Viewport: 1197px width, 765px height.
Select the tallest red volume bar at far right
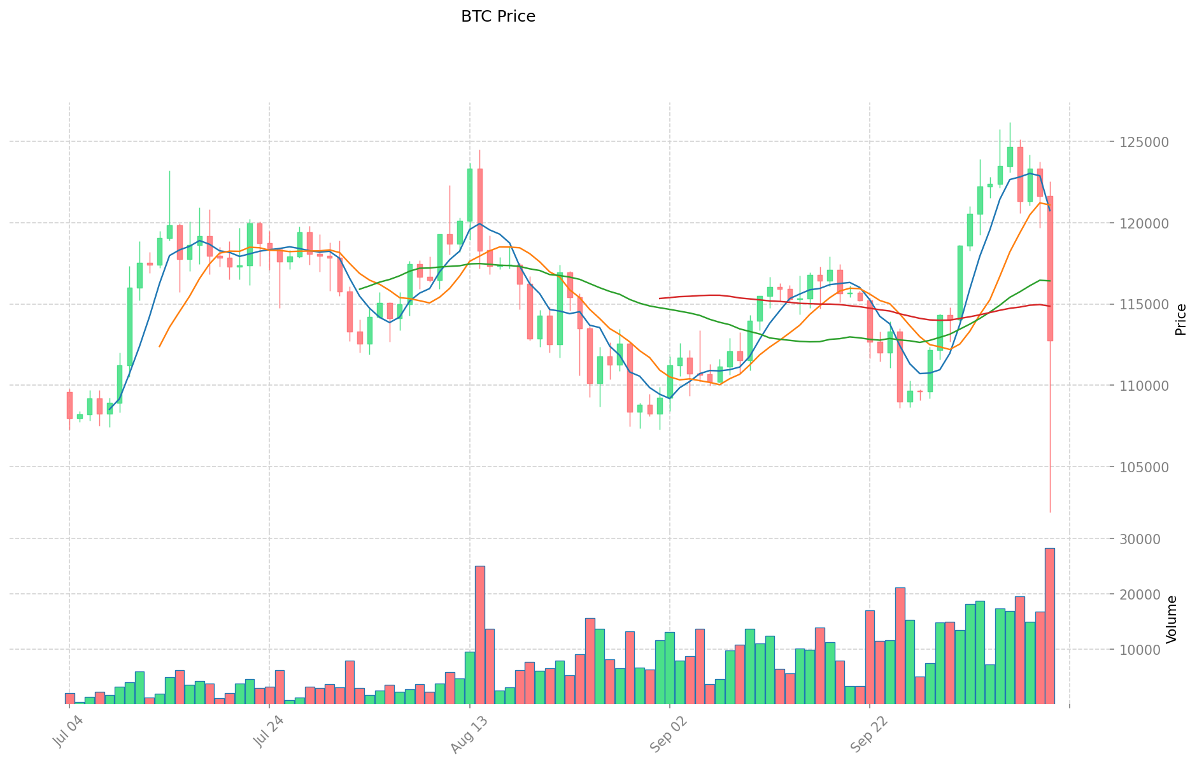coord(1049,626)
